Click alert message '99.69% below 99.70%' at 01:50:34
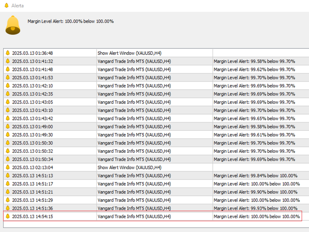309x232 pixels. (254, 159)
